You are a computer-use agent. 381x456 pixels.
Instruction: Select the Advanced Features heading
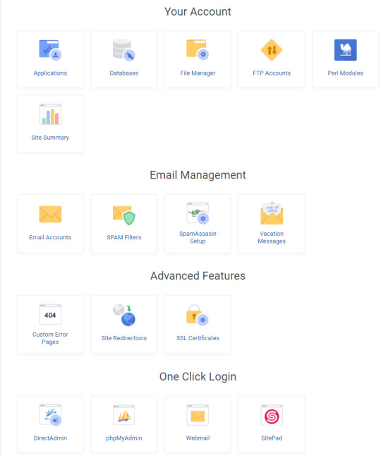click(198, 276)
